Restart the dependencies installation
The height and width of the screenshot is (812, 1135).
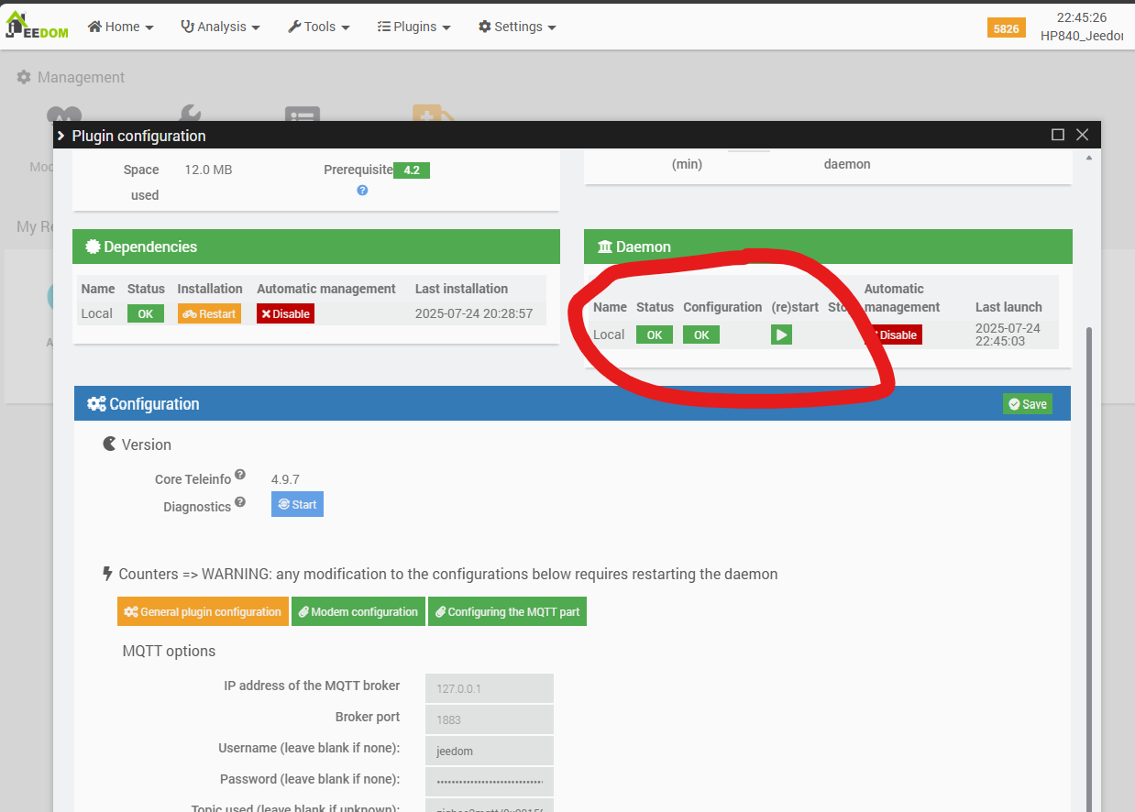pyautogui.click(x=209, y=314)
